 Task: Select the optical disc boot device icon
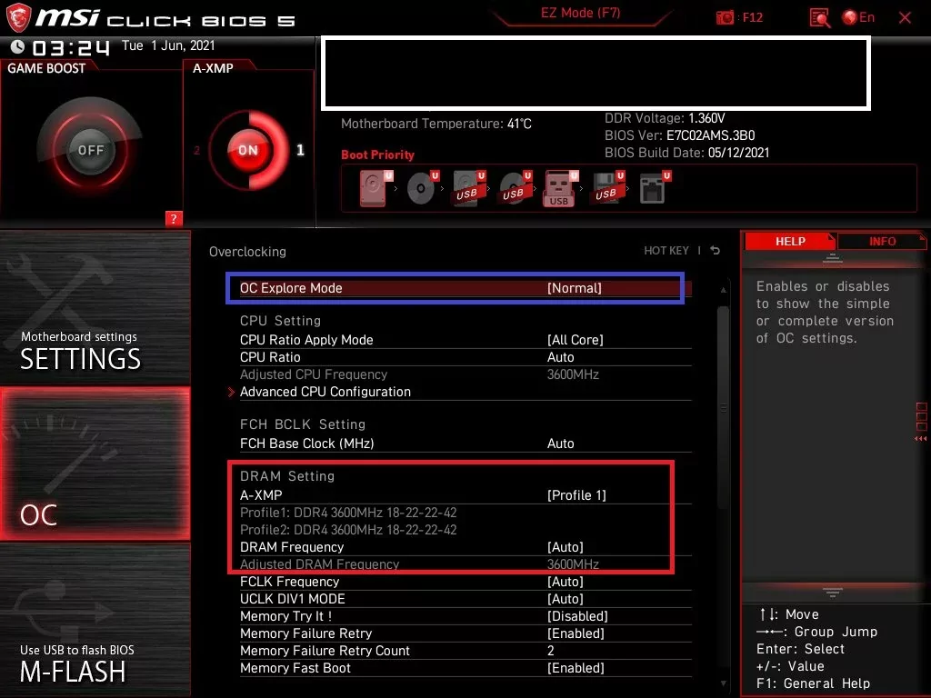(x=421, y=189)
